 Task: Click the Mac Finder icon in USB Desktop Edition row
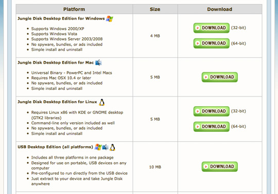coord(105,147)
